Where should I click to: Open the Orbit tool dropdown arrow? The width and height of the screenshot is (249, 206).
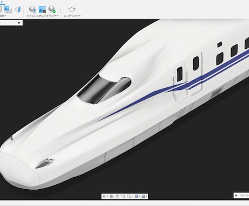(x=108, y=196)
